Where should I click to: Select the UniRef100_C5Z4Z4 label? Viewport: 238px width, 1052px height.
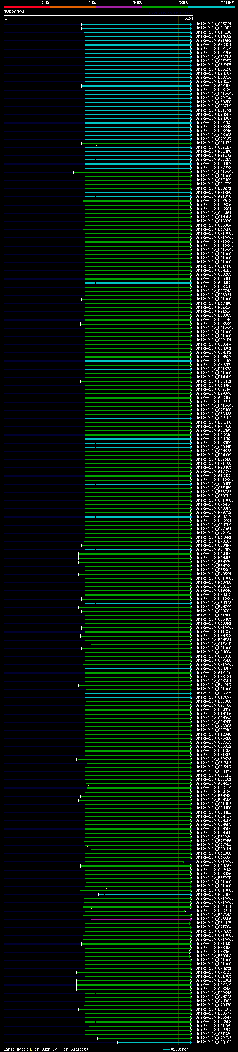point(213,49)
